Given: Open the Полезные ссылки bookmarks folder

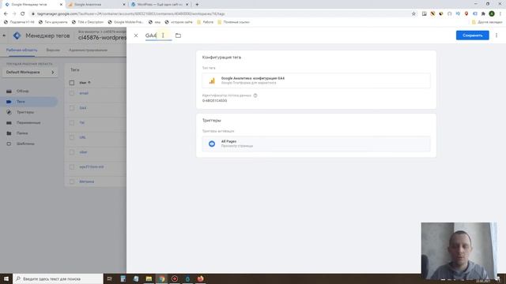Looking at the screenshot, I should pos(233,22).
